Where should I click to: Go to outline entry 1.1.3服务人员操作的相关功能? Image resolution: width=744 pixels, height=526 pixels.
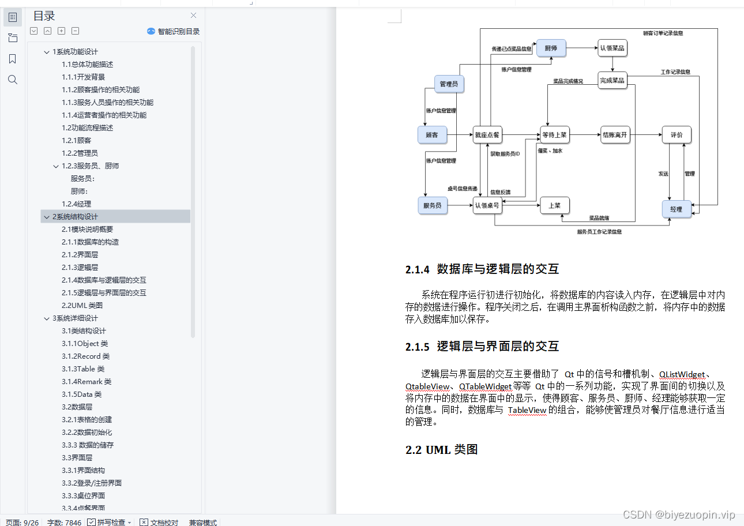(108, 102)
